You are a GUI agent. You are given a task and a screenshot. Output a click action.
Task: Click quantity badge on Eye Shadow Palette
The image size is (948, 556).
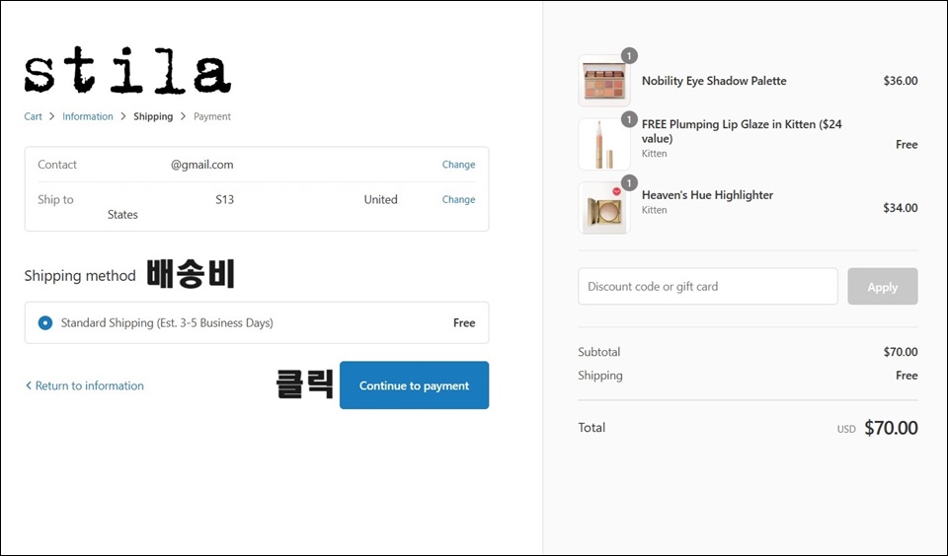click(x=629, y=55)
